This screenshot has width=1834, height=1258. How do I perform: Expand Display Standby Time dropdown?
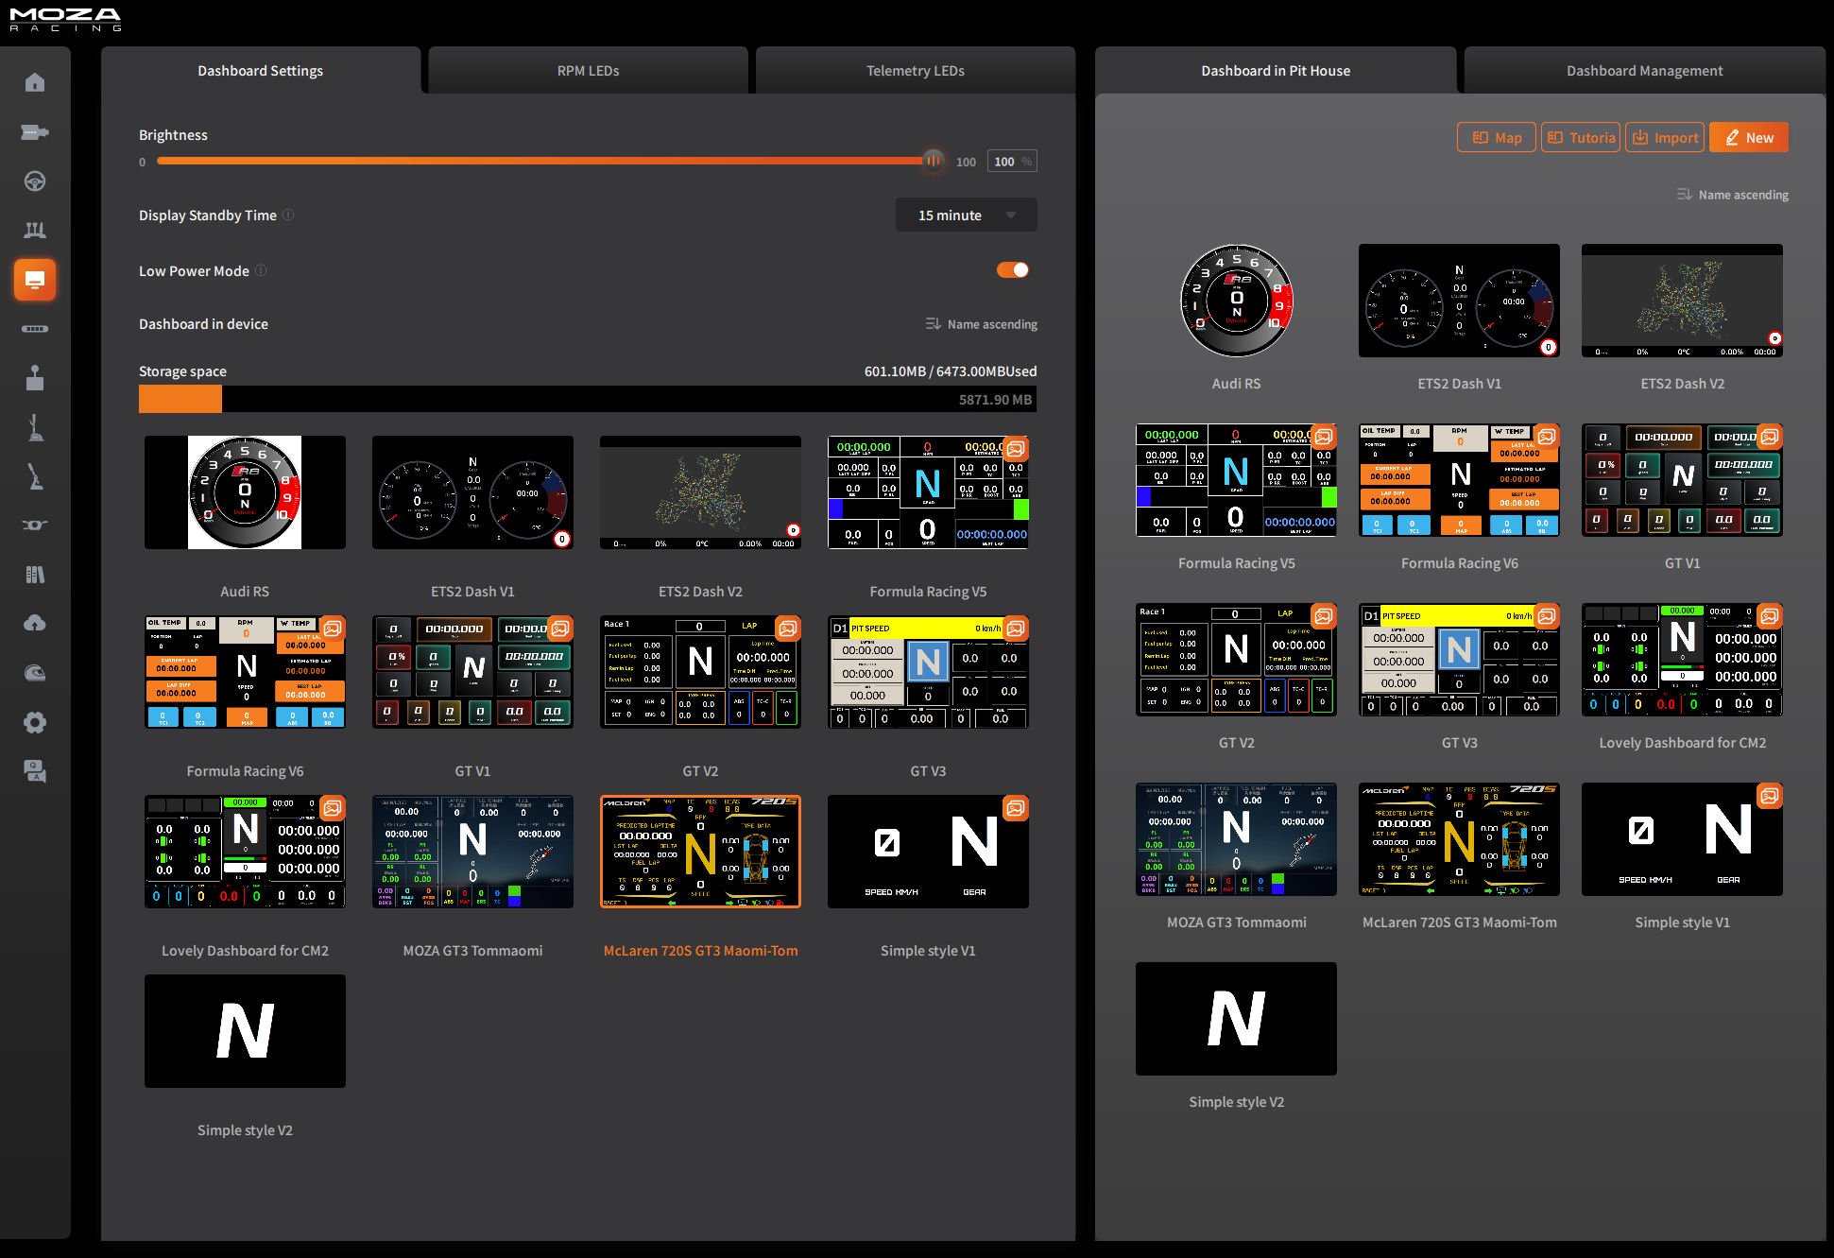[966, 215]
